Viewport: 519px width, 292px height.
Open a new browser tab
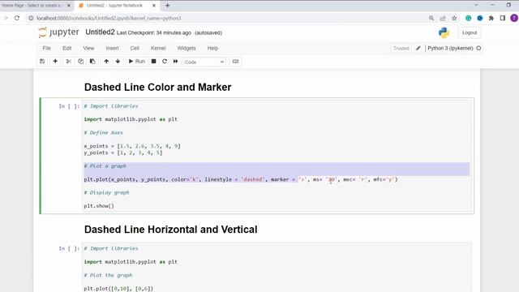[168, 6]
